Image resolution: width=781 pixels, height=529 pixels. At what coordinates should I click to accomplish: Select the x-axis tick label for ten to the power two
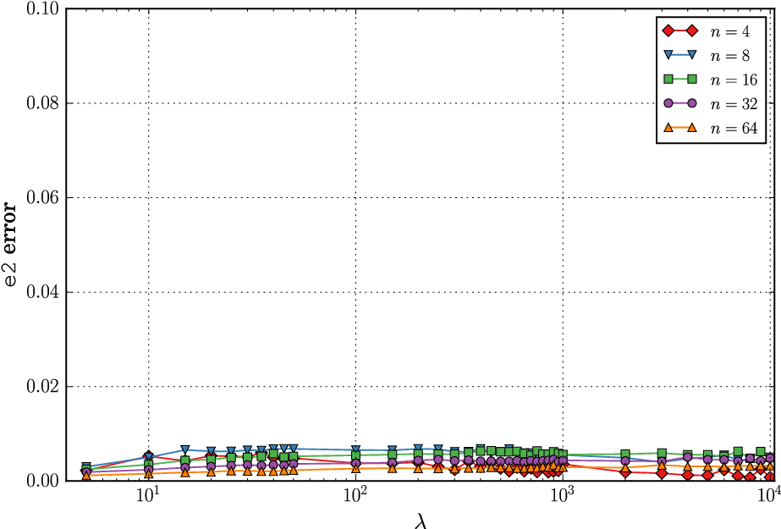click(355, 497)
